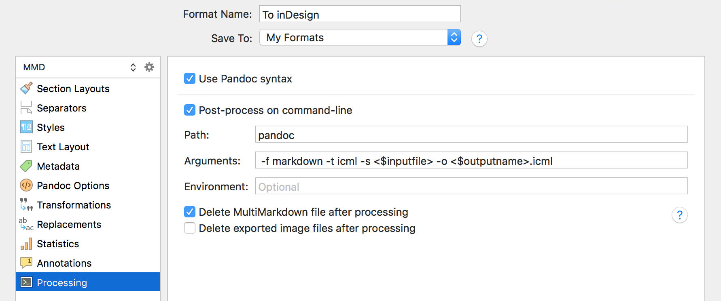
Task: Uncheck Delete MultiMarkdown file after processing
Action: tap(190, 212)
